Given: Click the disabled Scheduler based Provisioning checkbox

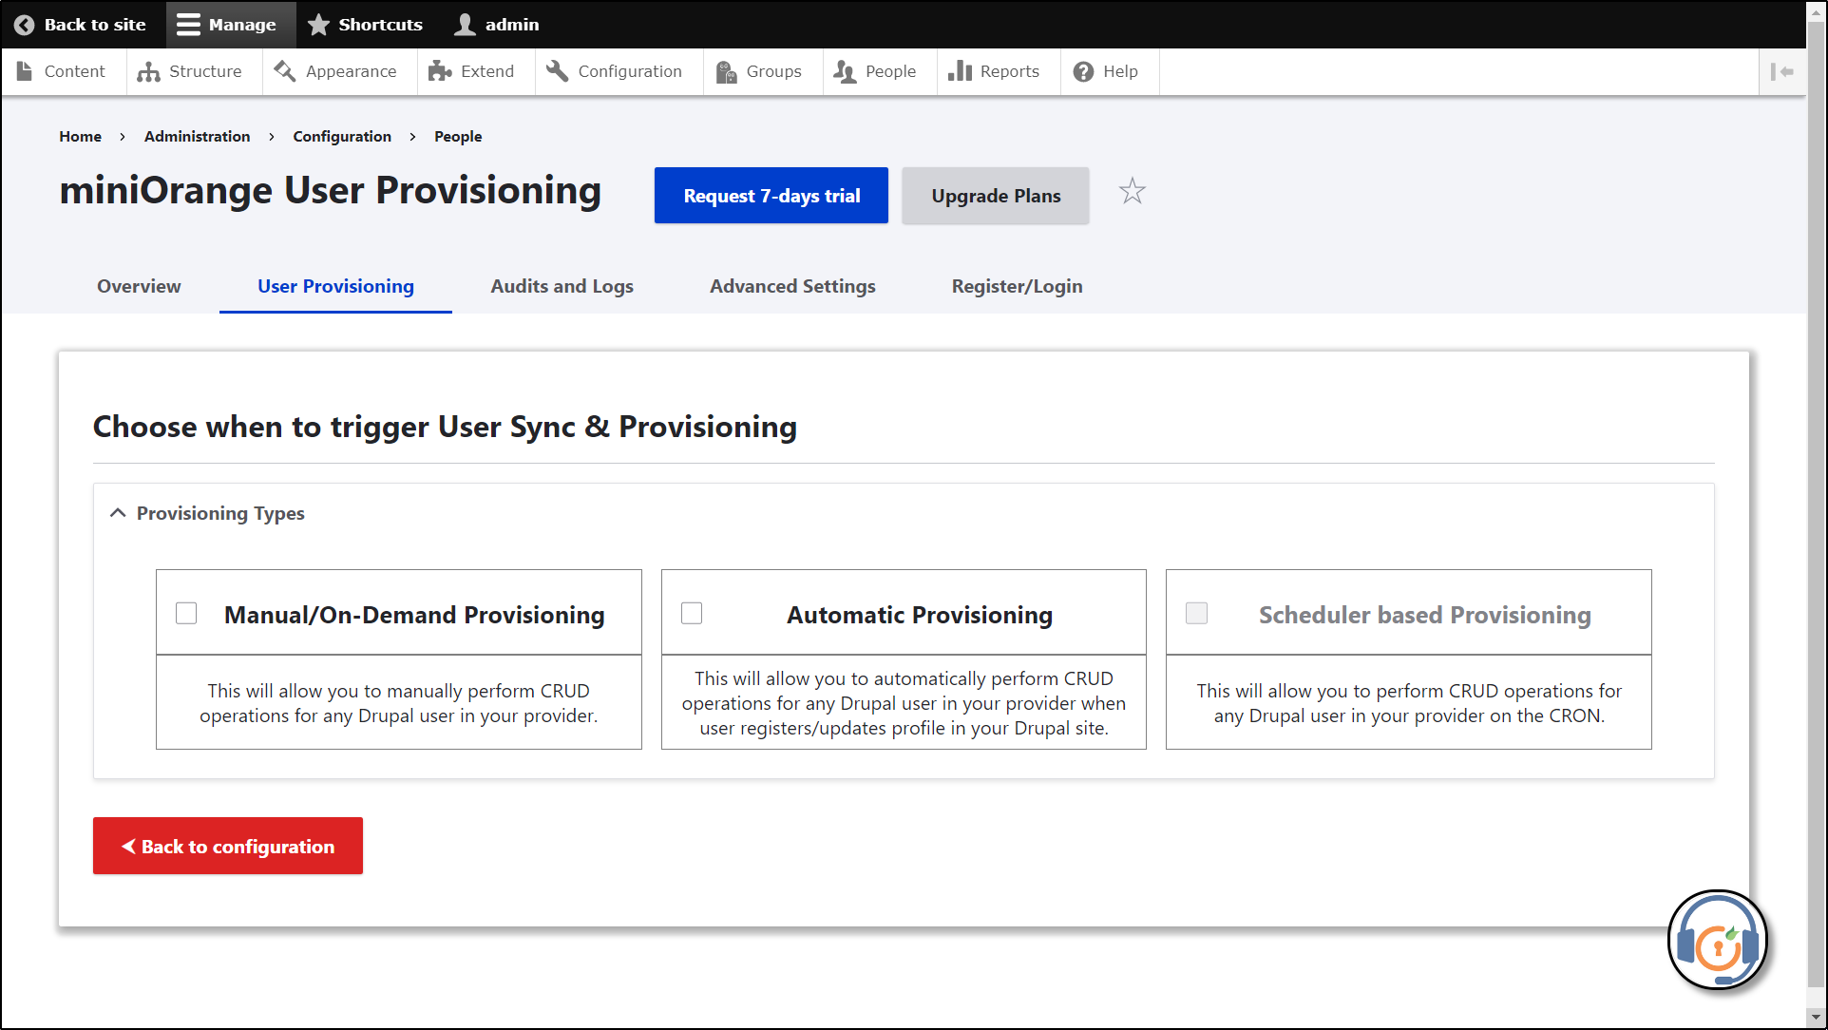Looking at the screenshot, I should pos(1196,613).
